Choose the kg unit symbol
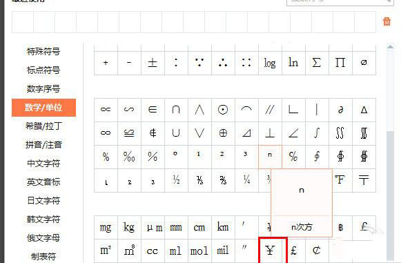This screenshot has height=263, width=401. pos(129,227)
